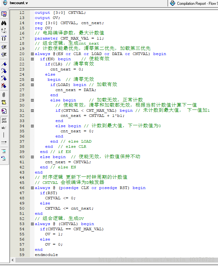Toggle a bookmark with the flag icon
The width and height of the screenshot is (218, 266).
coord(4,64)
